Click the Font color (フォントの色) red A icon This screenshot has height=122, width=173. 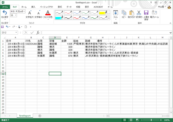coord(48,13)
